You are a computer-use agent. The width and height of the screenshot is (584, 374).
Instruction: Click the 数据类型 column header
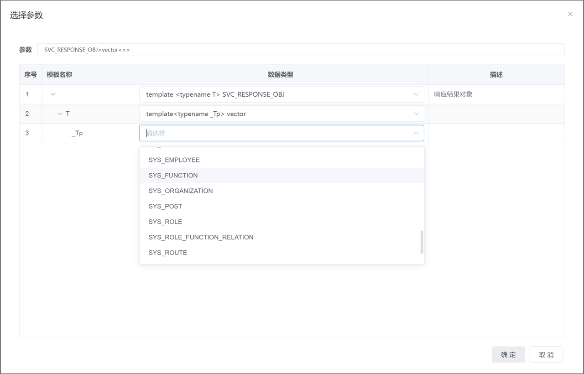point(281,74)
